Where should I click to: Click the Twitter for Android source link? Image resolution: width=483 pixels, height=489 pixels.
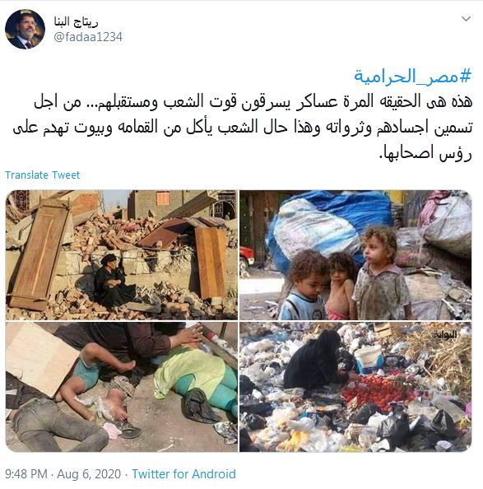(183, 474)
